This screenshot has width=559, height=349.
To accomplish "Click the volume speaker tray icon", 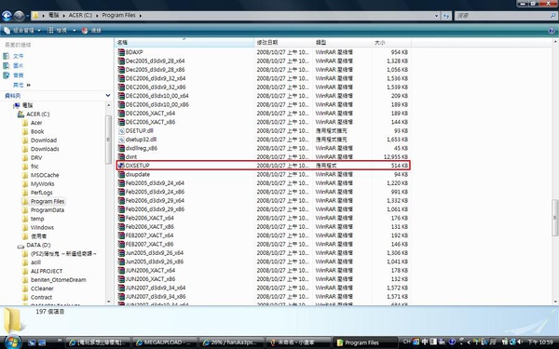I will coord(520,342).
